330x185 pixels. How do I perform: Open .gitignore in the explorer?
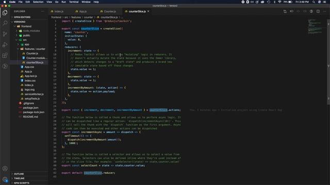29,103
